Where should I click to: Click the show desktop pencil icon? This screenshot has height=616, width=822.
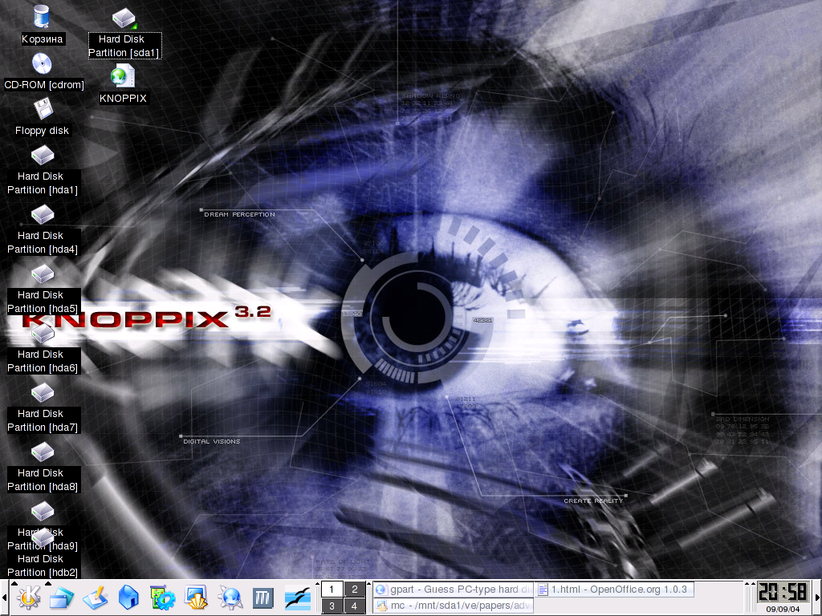tap(95, 598)
